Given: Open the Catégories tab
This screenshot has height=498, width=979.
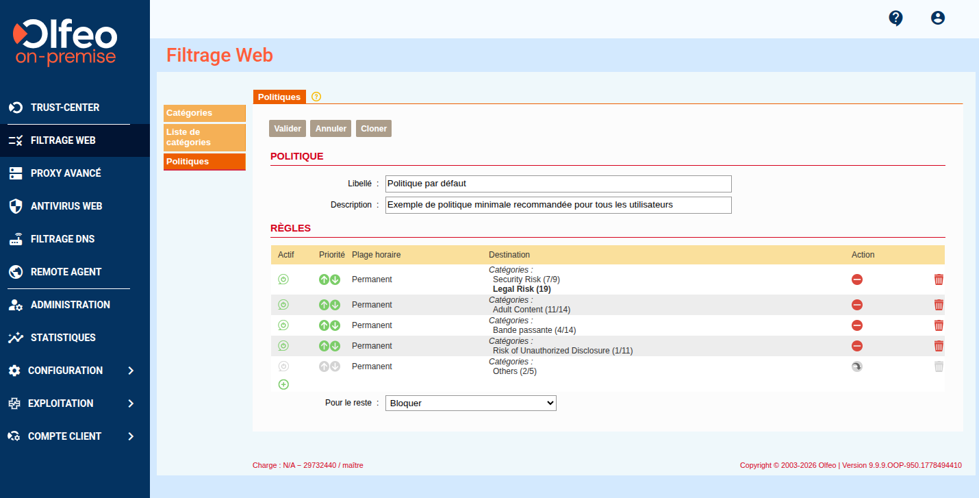Looking at the screenshot, I should [205, 113].
